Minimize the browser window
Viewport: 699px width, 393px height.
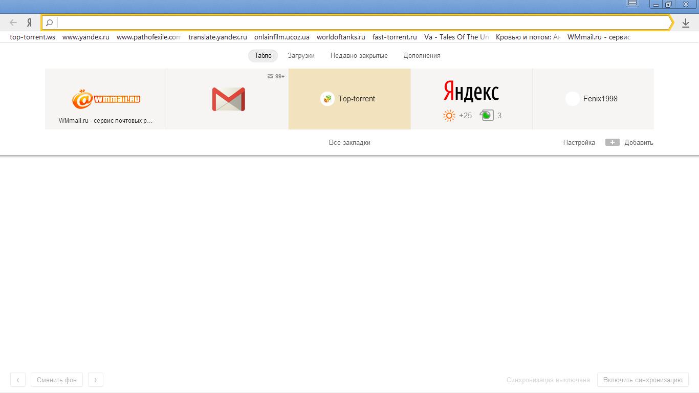pos(656,4)
